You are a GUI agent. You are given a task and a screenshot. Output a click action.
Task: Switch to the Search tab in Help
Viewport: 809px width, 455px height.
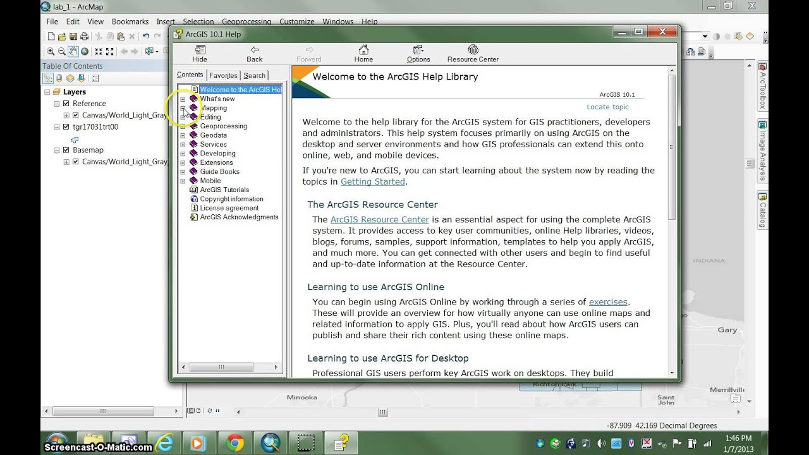[255, 75]
